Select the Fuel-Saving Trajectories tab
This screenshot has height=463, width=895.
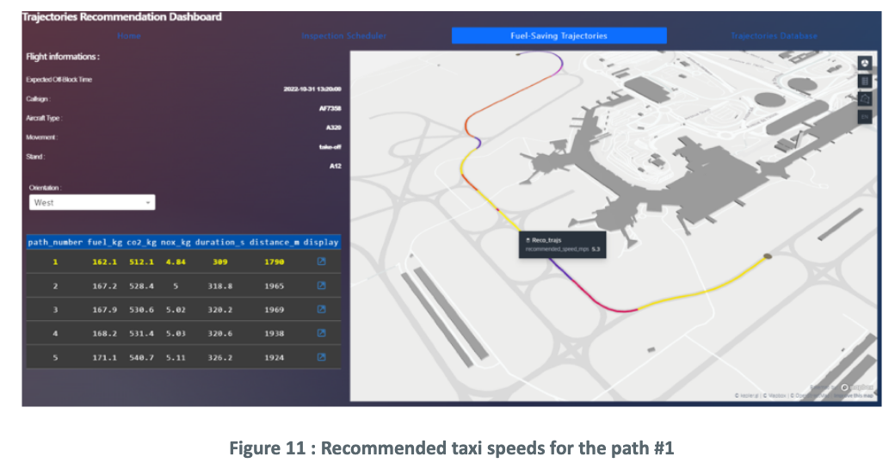(559, 35)
